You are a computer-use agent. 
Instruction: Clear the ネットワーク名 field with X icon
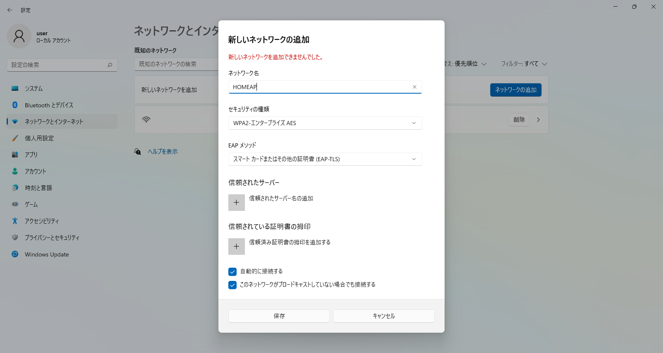pyautogui.click(x=414, y=87)
